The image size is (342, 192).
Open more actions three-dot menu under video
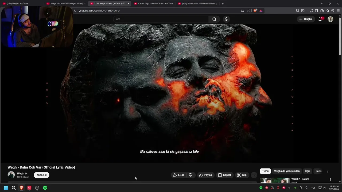(x=254, y=175)
